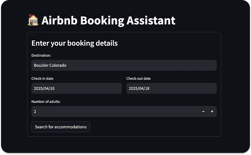Open the Check-out date picker field
This screenshot has width=251, height=155.
point(171,88)
